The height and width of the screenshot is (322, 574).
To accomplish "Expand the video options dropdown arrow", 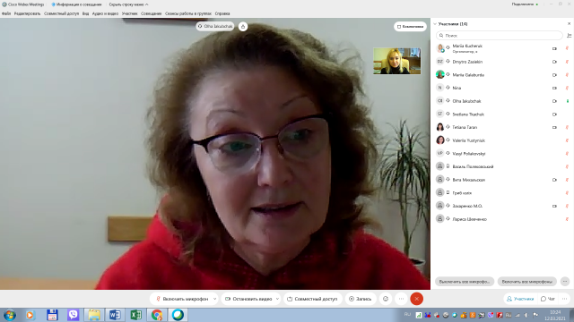I will point(277,299).
